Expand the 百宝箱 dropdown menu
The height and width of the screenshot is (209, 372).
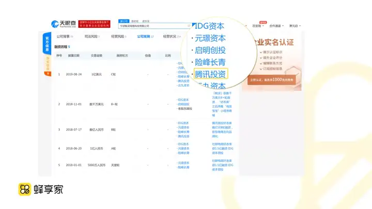pyautogui.click(x=258, y=26)
